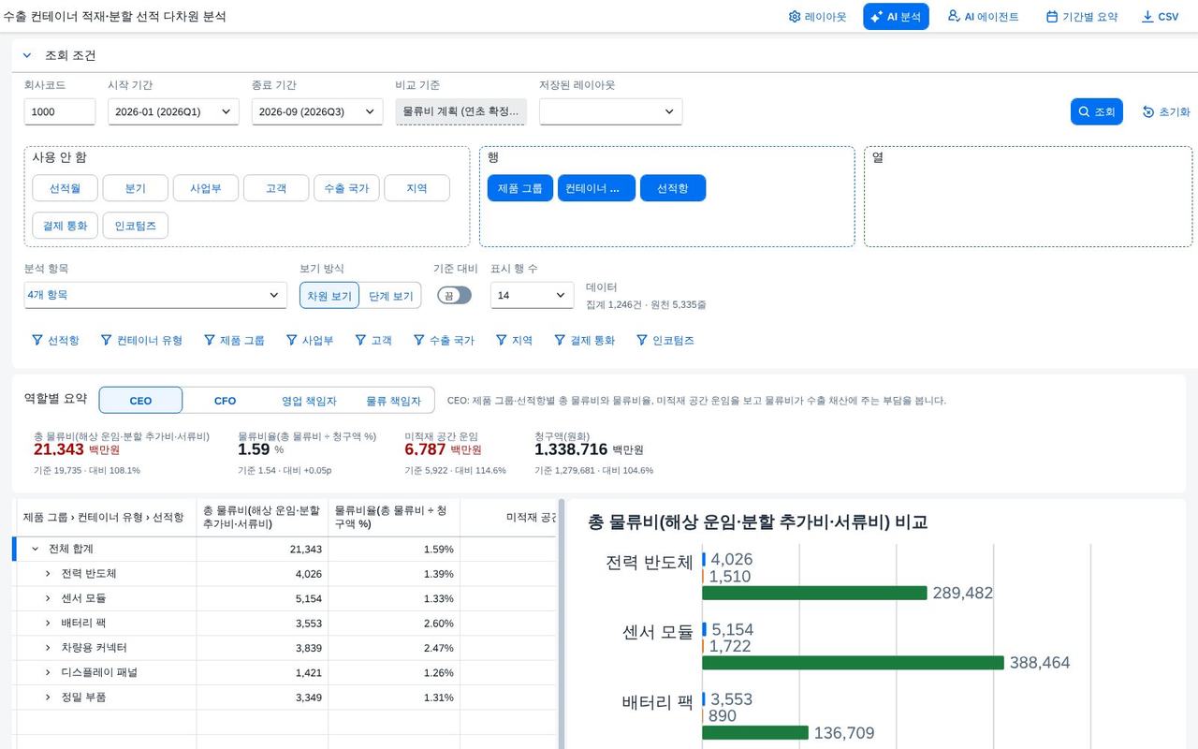The width and height of the screenshot is (1198, 749).
Task: Click the 분기 unused dimension chip
Action: 136,188
